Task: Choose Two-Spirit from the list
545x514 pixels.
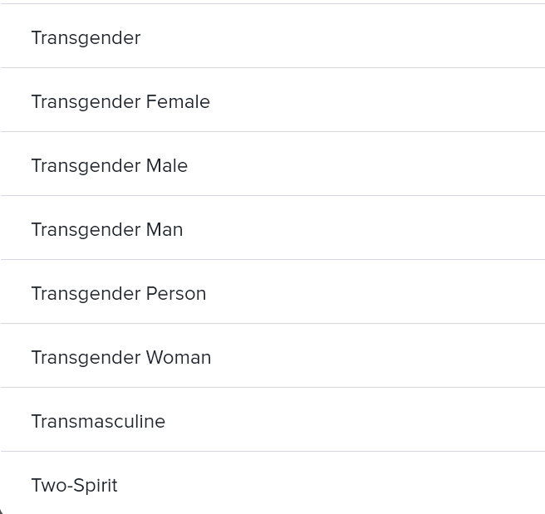Action: pyautogui.click(x=75, y=485)
